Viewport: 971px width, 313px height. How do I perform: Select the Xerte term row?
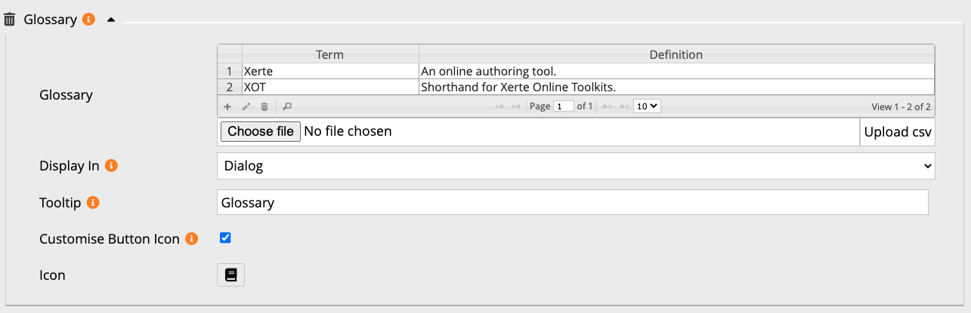[x=329, y=72]
